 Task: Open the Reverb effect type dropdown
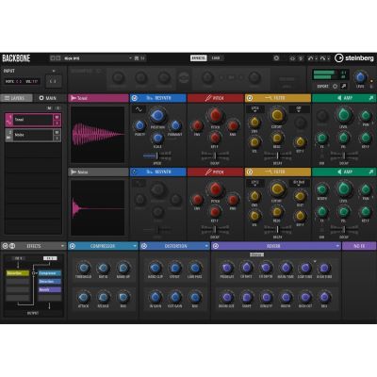tap(337, 246)
